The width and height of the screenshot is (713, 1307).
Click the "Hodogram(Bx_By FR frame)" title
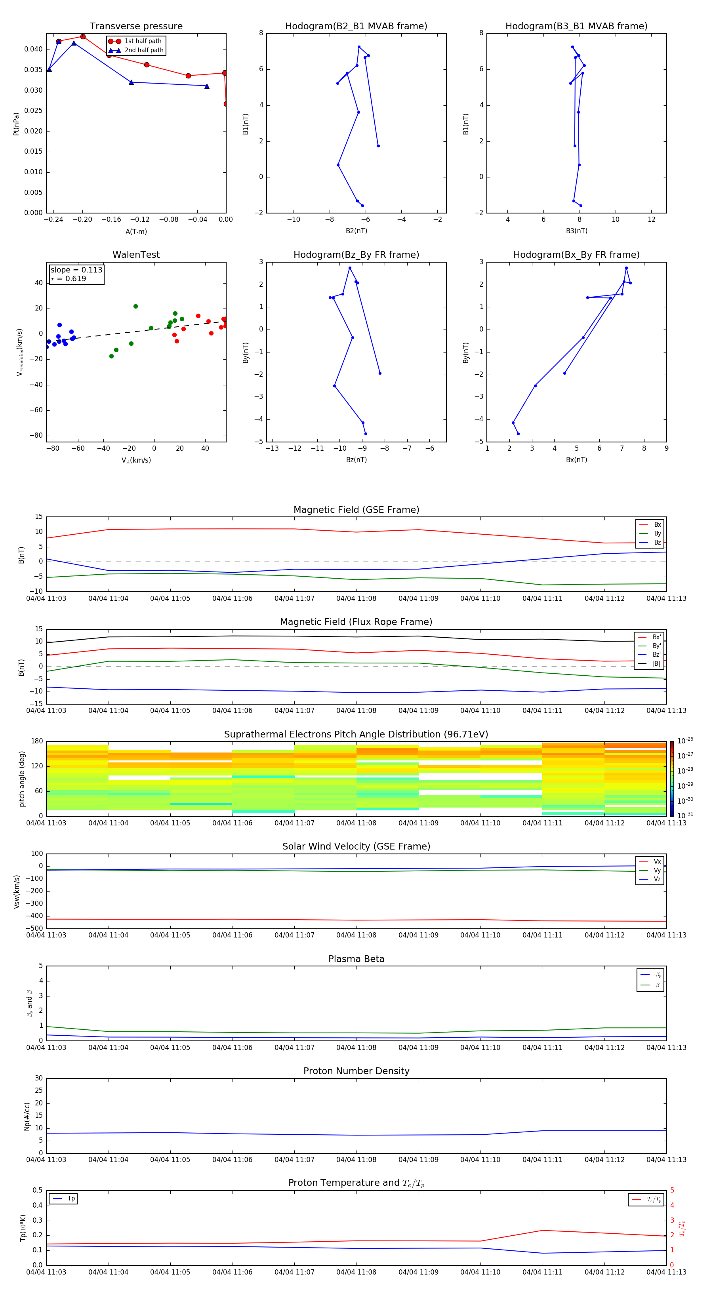[576, 255]
